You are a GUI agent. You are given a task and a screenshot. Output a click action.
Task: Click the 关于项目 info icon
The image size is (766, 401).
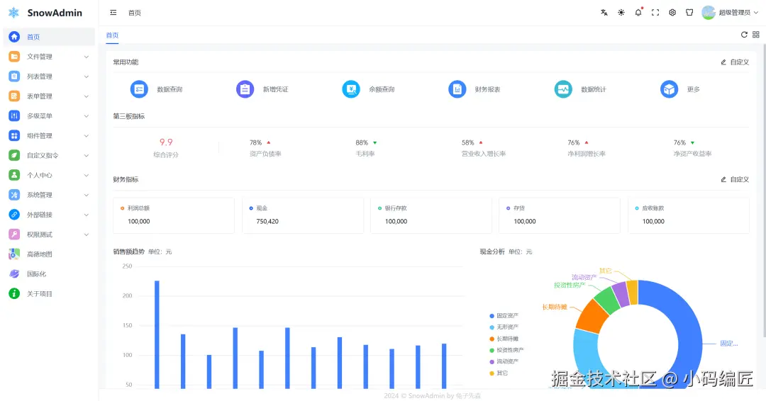(14, 294)
